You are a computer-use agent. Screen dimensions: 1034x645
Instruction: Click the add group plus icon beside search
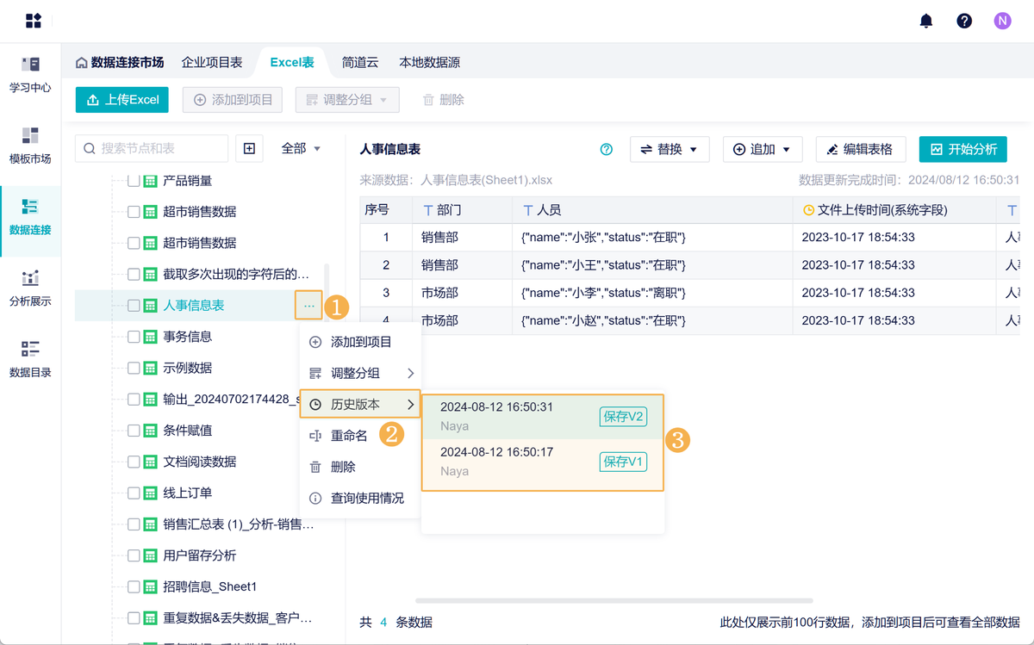click(249, 149)
